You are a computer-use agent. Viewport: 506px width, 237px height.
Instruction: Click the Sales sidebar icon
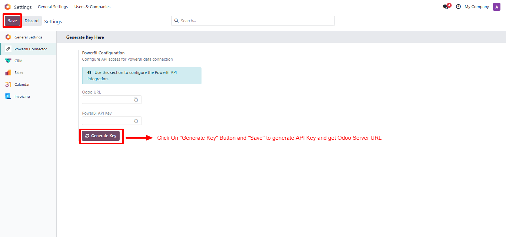point(8,72)
